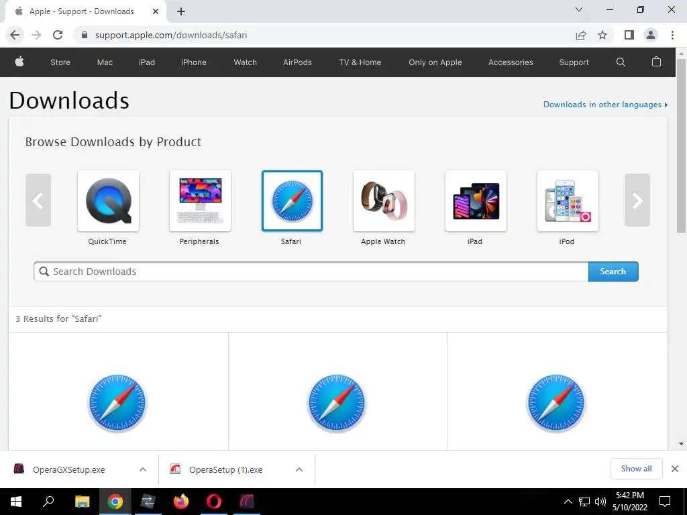Open Chrome three-dot menu
Viewport: 687px width, 515px height.
672,35
